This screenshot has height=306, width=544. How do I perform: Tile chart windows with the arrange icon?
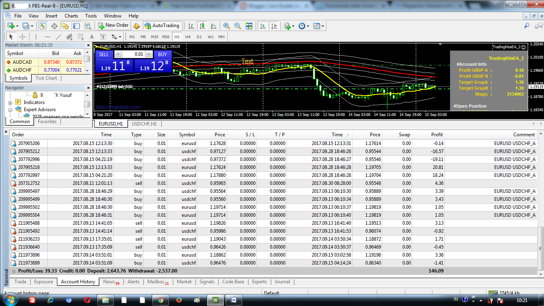(x=249, y=25)
